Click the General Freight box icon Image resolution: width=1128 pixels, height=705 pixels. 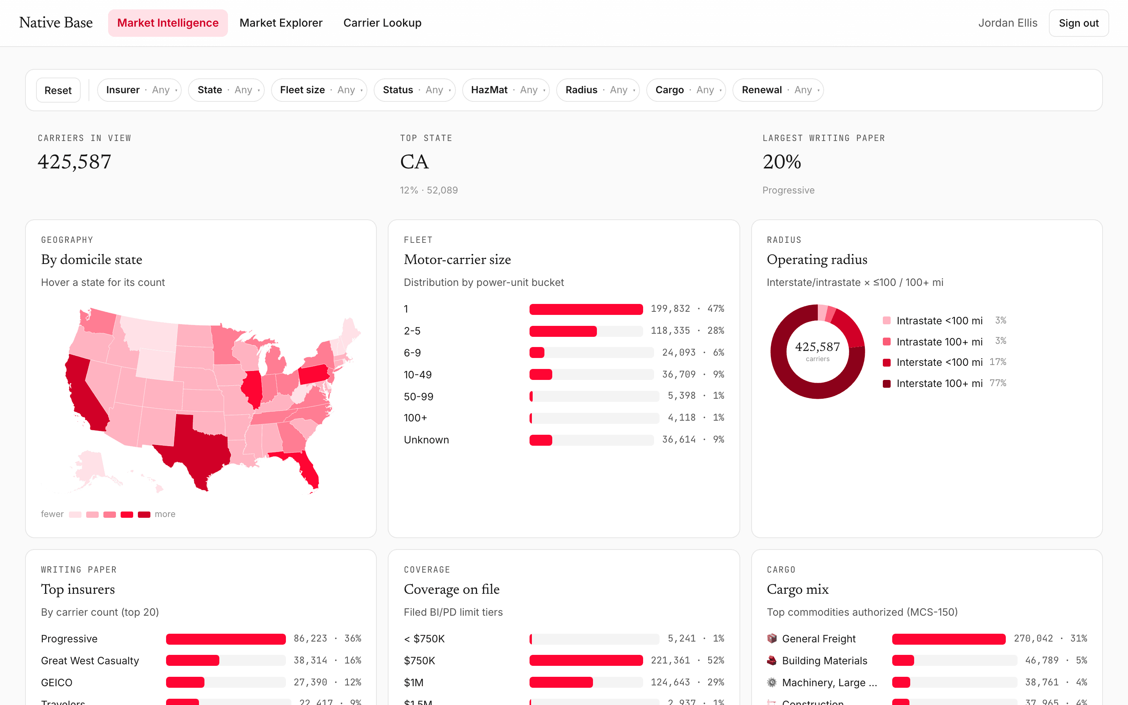(x=772, y=638)
